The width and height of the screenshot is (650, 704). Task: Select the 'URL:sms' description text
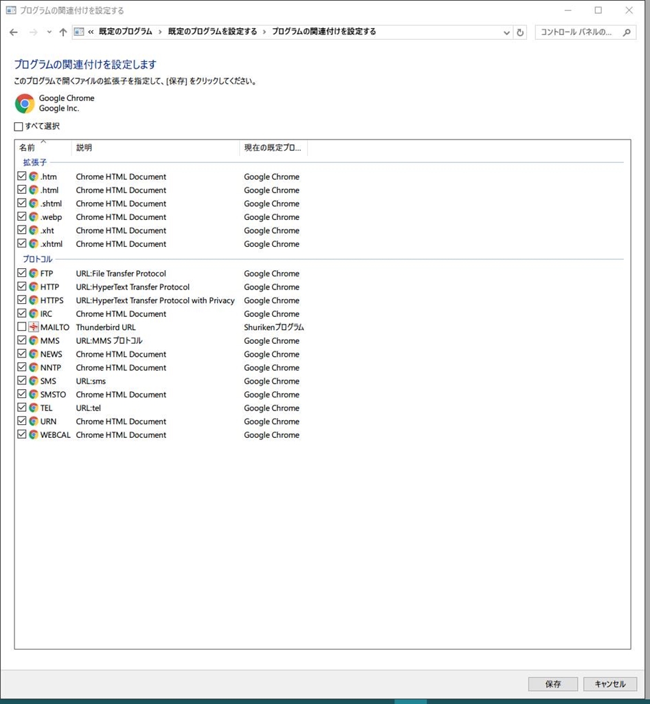pos(91,381)
